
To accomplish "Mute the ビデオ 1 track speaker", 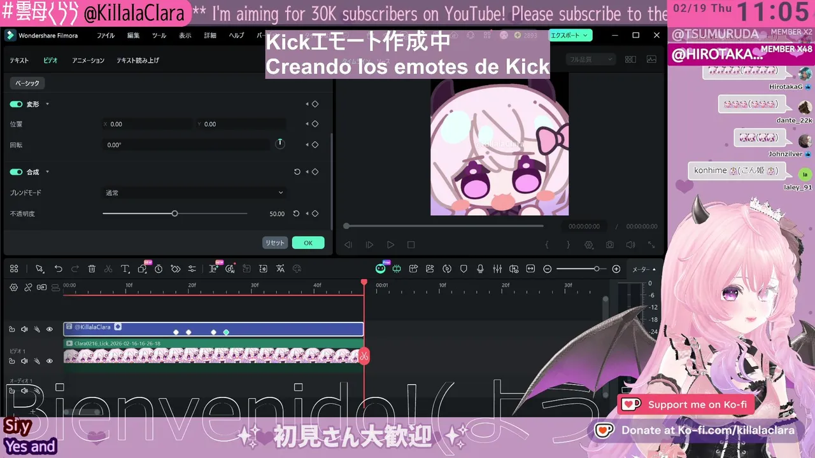I will pyautogui.click(x=24, y=361).
